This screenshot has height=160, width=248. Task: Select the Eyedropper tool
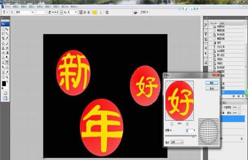coord(7,73)
